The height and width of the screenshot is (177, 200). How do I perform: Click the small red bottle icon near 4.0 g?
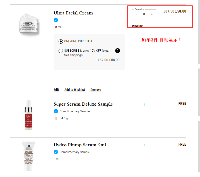(x=56, y=118)
